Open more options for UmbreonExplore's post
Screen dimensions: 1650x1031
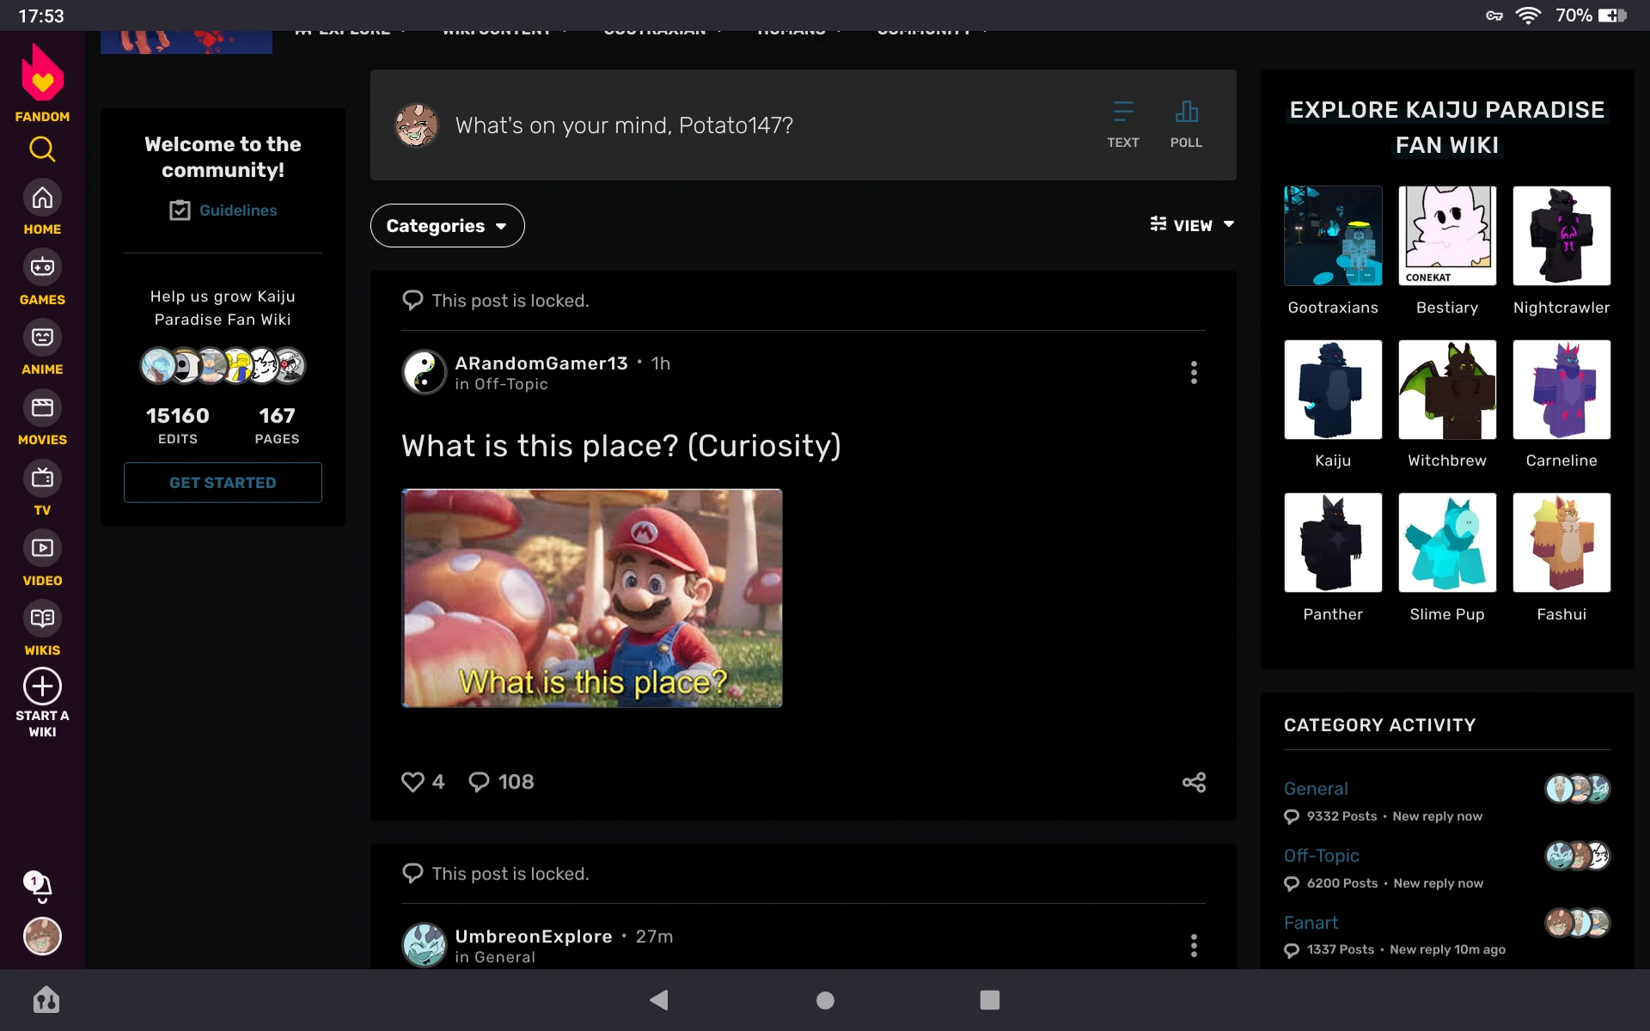pos(1194,945)
